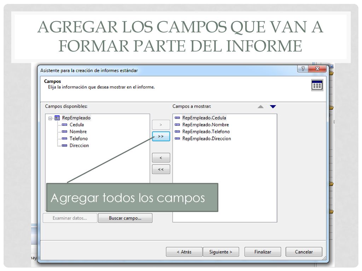
Task: Click the remove single field < button
Action: point(161,158)
